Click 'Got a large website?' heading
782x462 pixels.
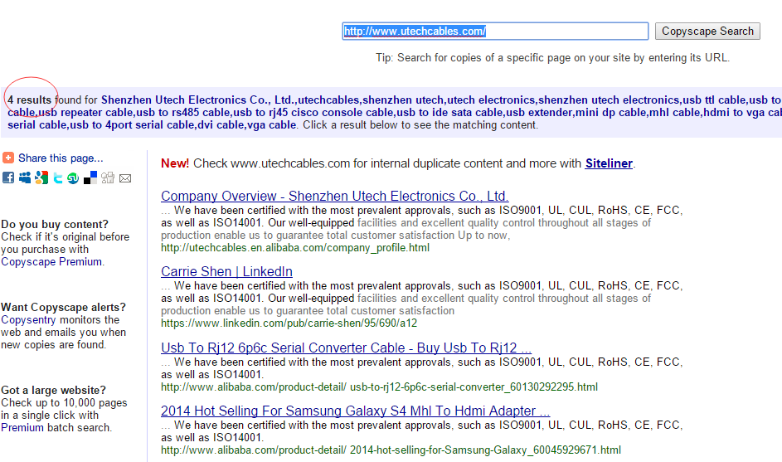pyautogui.click(x=53, y=390)
